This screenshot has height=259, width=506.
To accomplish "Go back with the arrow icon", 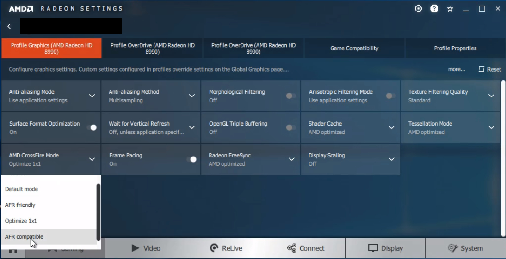I will point(9,26).
